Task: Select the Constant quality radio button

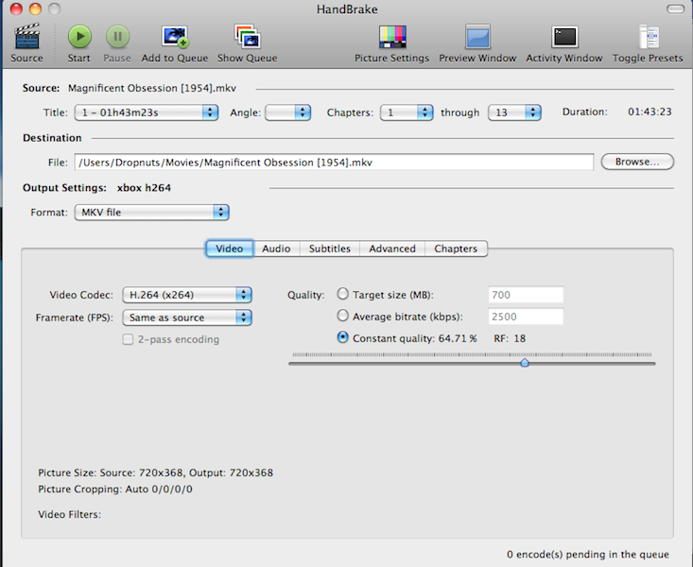Action: pyautogui.click(x=342, y=337)
